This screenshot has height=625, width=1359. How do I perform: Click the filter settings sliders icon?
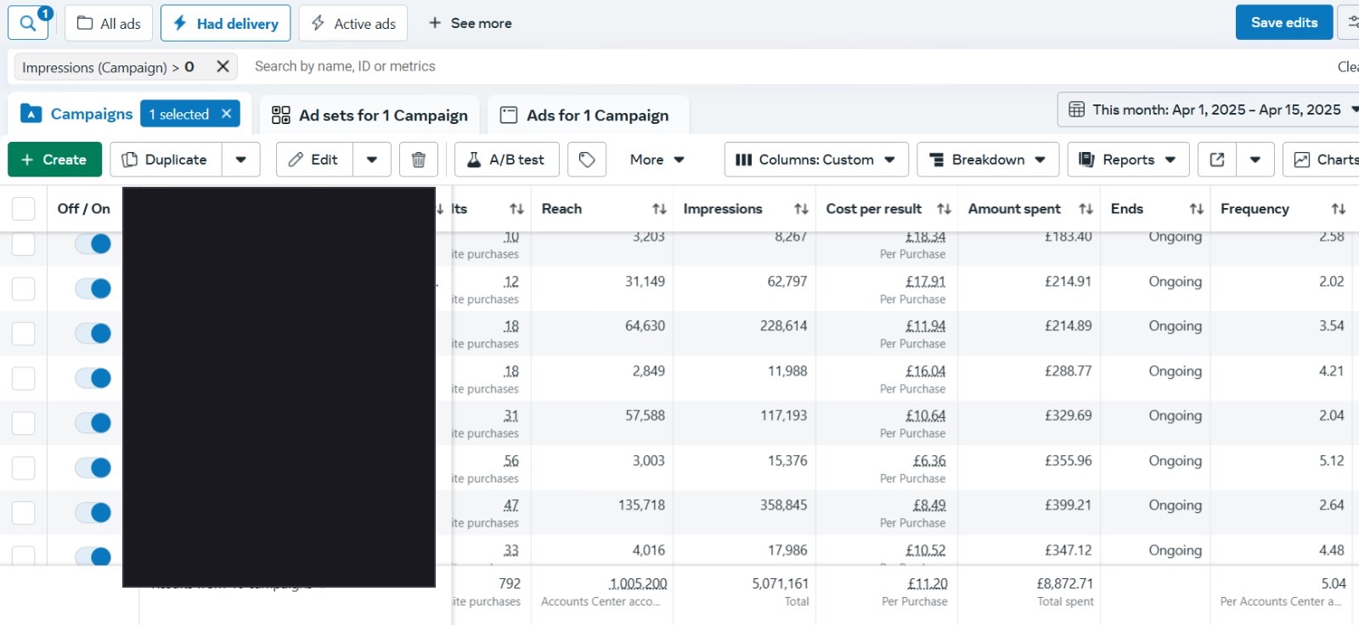1351,23
